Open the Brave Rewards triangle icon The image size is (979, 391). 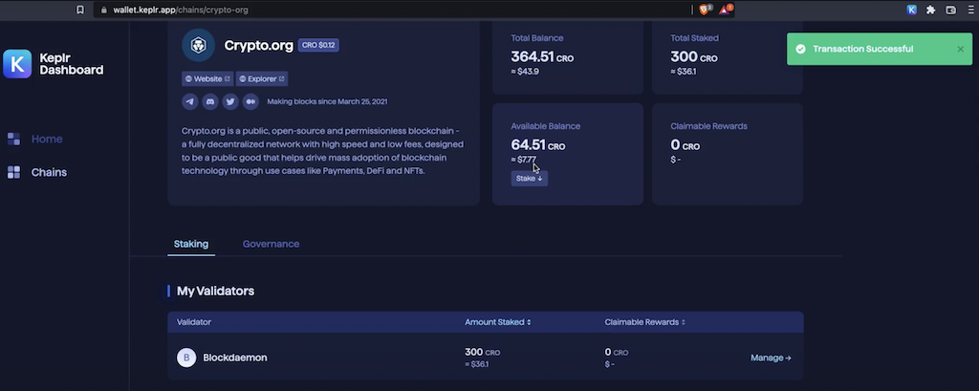click(x=726, y=10)
